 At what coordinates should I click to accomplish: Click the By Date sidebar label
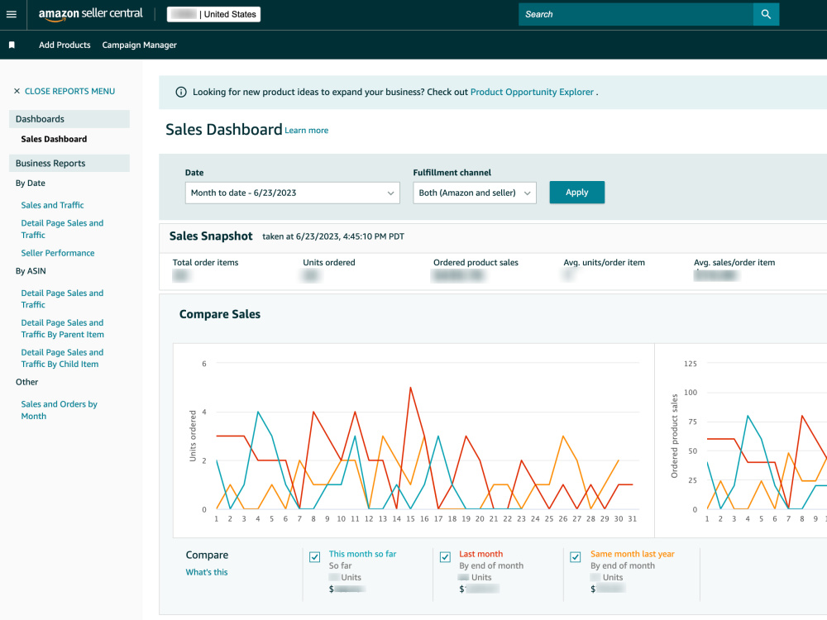pyautogui.click(x=30, y=183)
